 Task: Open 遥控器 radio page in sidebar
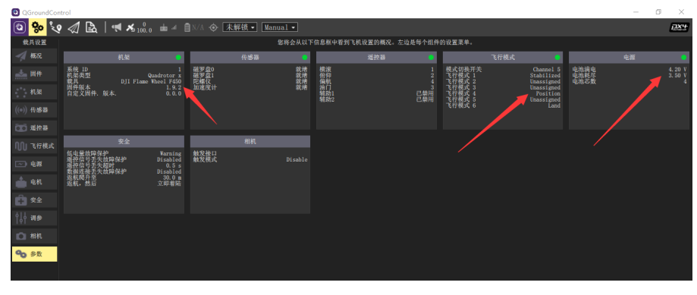click(35, 128)
